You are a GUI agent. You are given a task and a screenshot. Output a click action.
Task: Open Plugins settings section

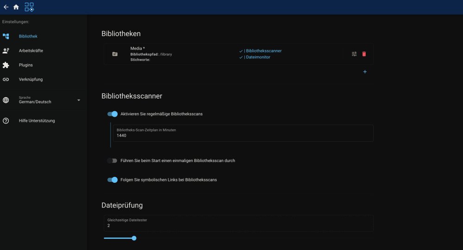tap(25, 65)
